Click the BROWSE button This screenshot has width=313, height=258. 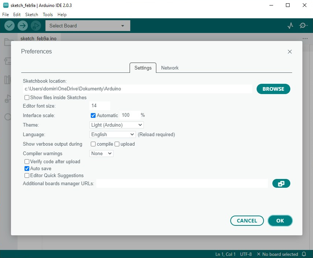point(273,89)
